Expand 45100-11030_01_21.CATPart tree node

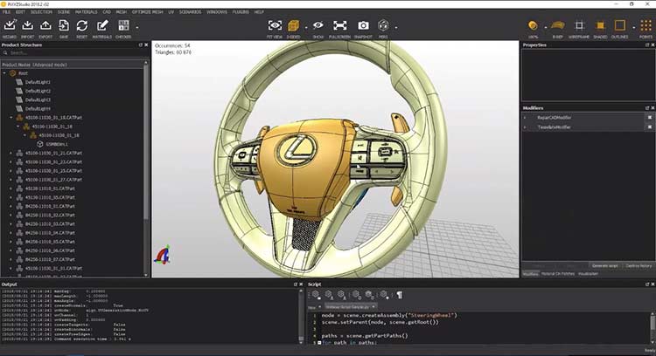click(11, 153)
